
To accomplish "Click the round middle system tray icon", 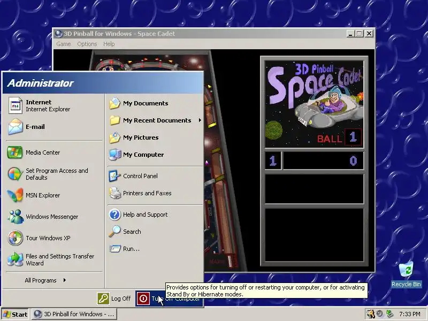I will 380,314.
